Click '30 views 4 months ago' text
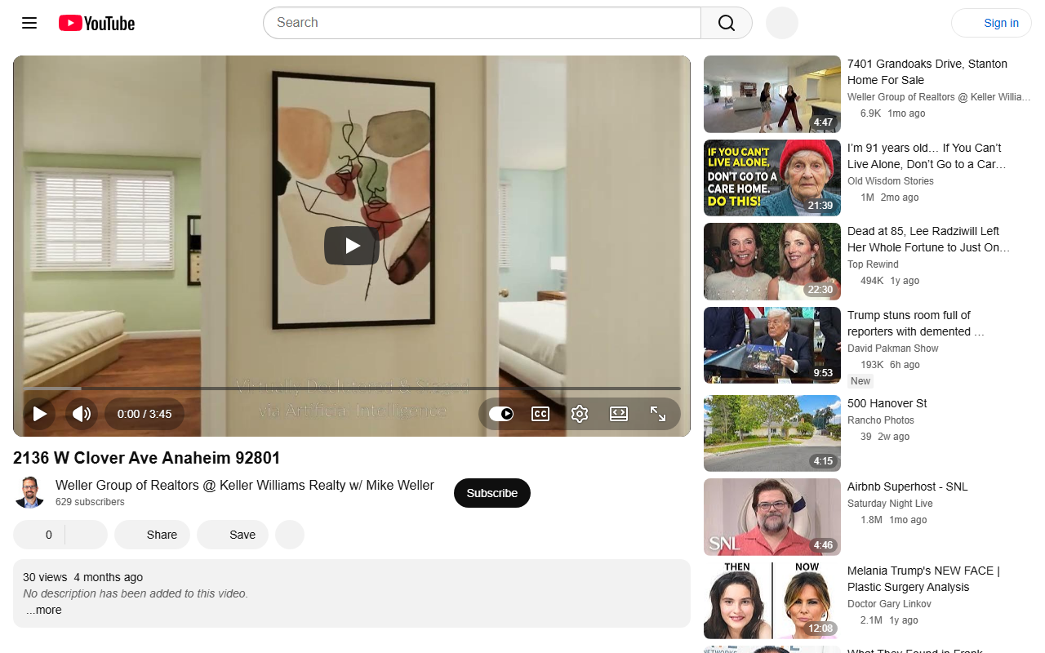The image size is (1045, 653). 82,577
